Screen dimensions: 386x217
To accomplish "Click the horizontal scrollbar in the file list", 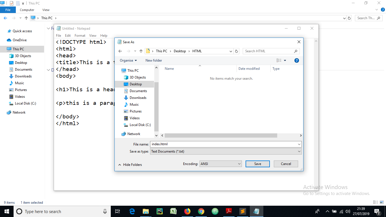I will pos(221,136).
